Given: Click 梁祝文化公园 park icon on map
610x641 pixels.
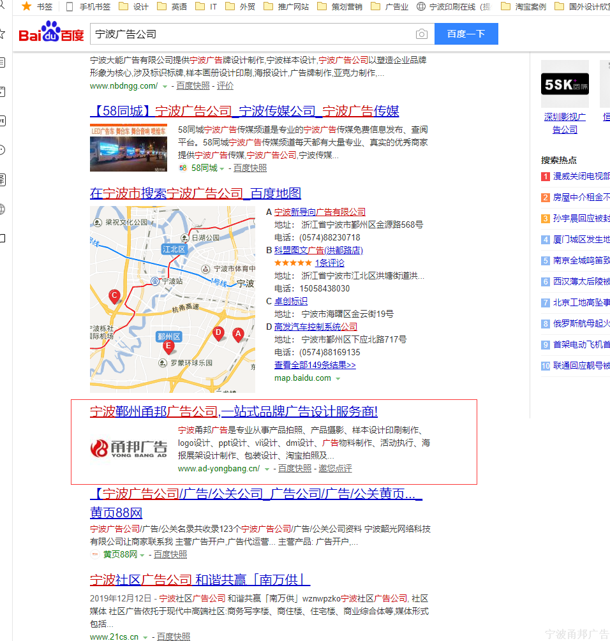Looking at the screenshot, I should [97, 223].
